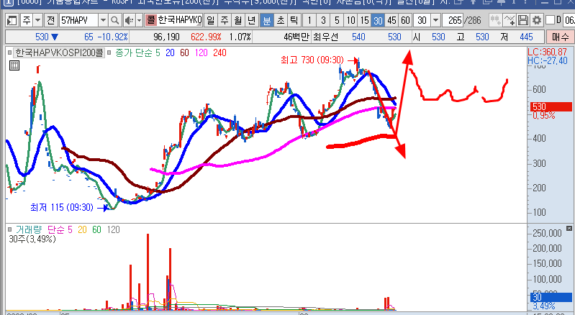Image resolution: width=575 pixels, height=315 pixels.
Task: Set interval to 60 minutes
Action: [x=405, y=20]
